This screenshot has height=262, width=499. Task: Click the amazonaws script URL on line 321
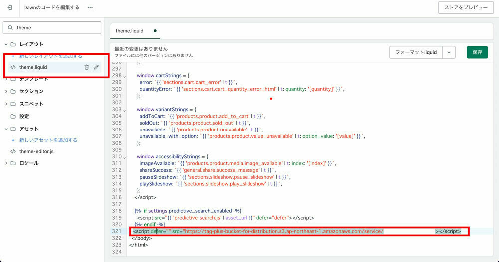coord(283,231)
